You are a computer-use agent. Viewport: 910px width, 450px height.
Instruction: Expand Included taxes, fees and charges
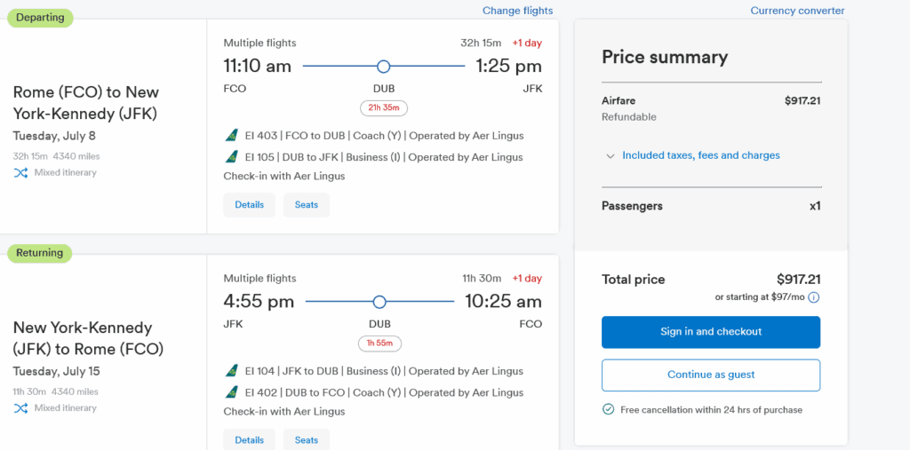click(x=700, y=155)
